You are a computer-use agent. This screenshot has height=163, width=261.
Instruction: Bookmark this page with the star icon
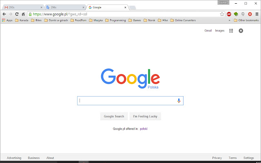click(x=222, y=14)
